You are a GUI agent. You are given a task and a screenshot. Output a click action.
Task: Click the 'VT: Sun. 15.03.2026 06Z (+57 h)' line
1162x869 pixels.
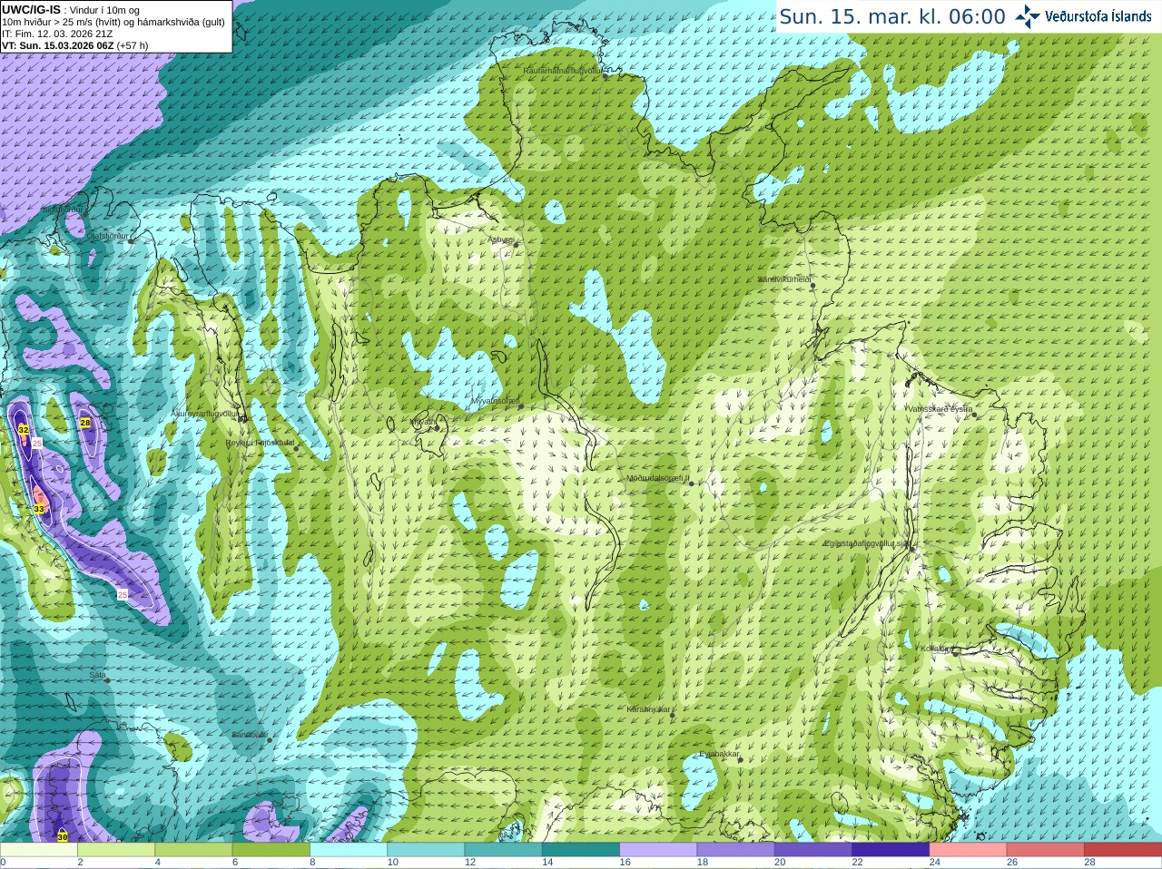click(x=75, y=45)
